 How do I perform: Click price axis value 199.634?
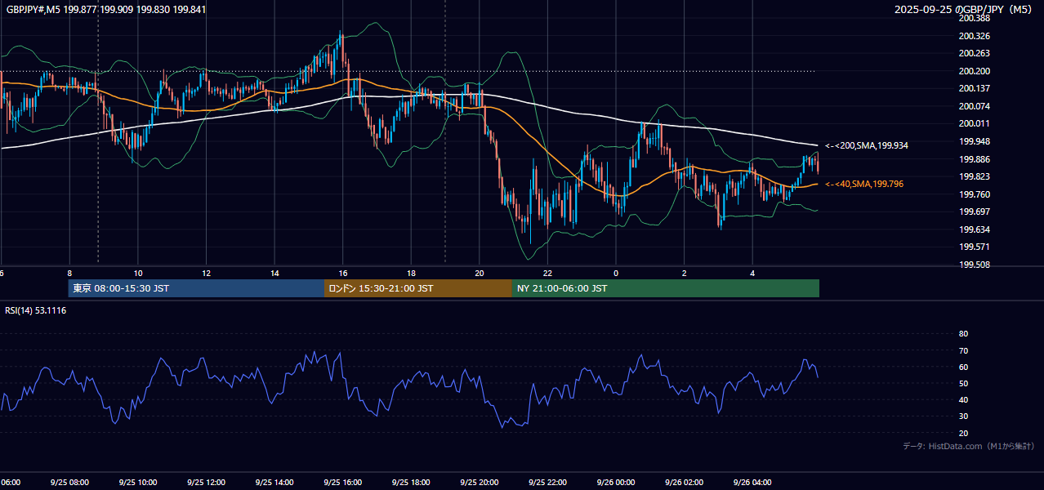974,229
